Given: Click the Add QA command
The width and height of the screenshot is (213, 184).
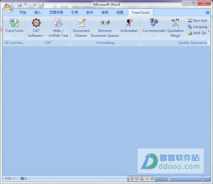Looking at the screenshot, I should (197, 33).
